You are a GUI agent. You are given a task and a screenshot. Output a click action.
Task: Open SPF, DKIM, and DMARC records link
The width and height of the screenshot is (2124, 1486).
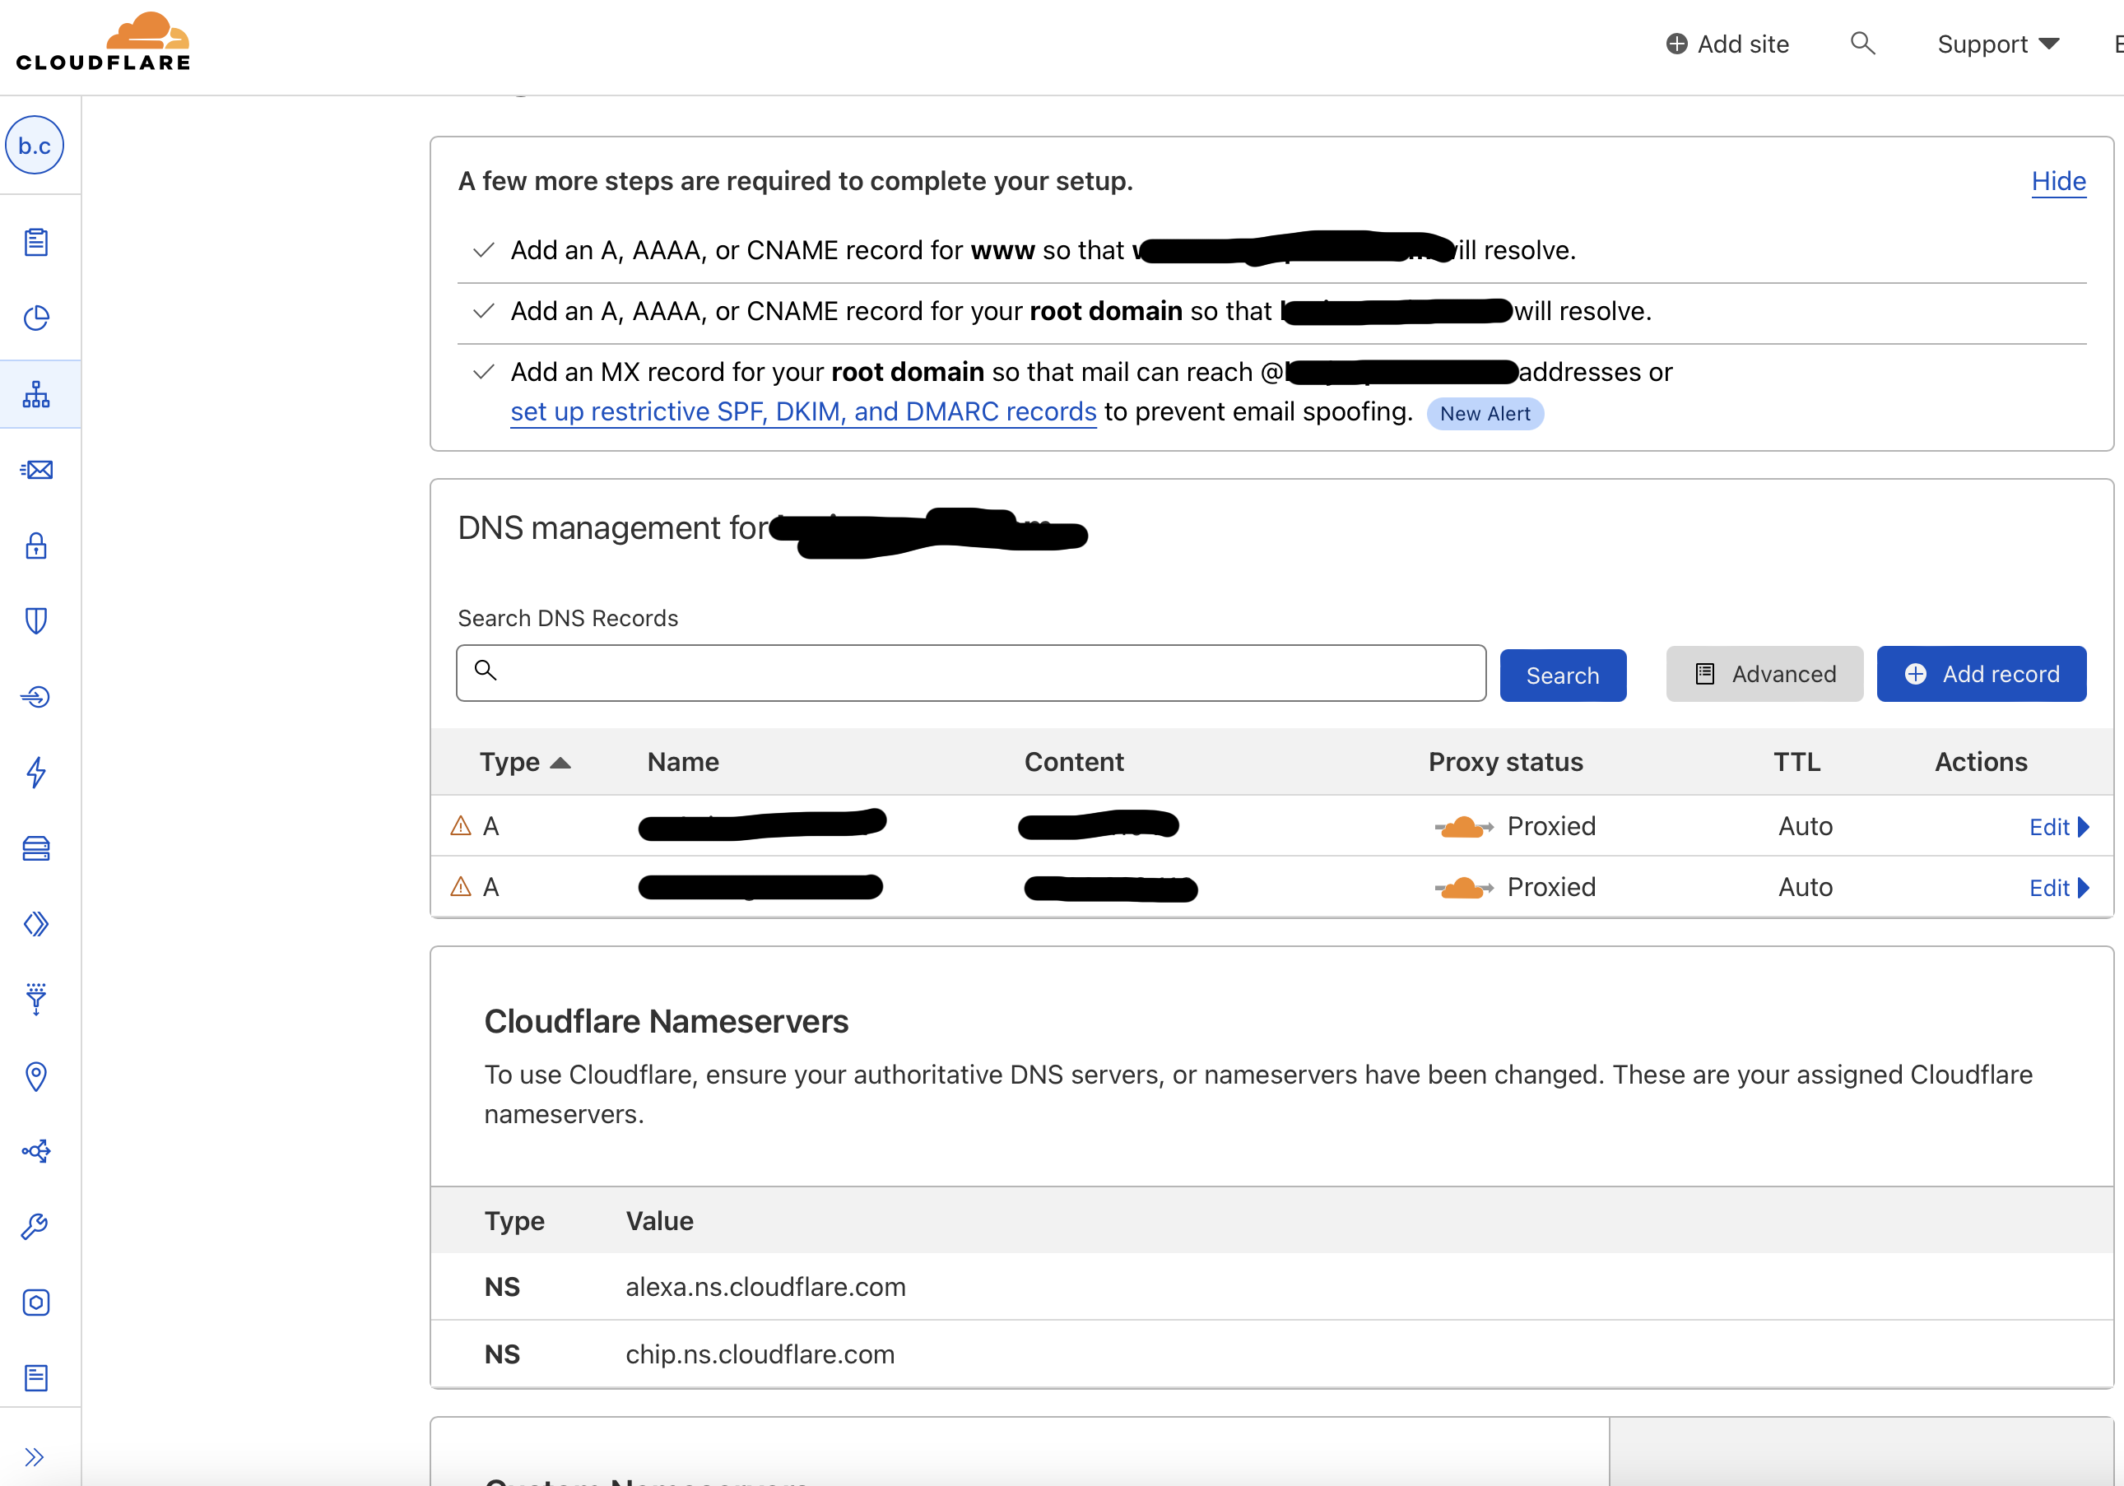pos(803,411)
